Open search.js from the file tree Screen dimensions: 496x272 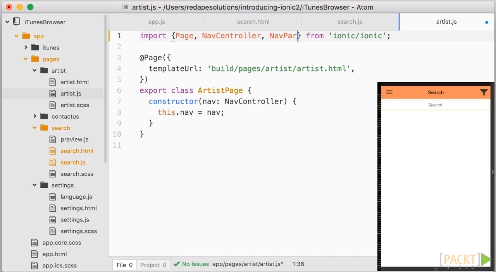[73, 162]
